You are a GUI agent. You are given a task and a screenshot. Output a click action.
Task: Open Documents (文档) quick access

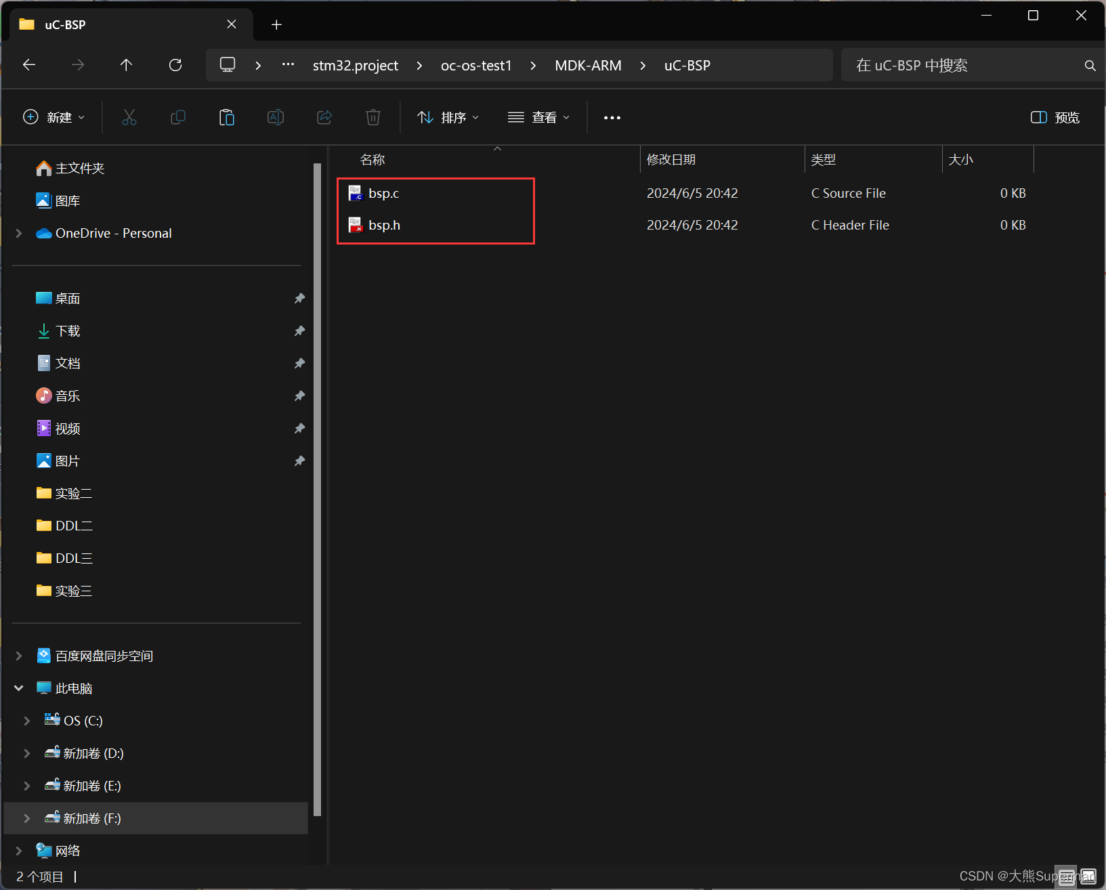pyautogui.click(x=58, y=363)
